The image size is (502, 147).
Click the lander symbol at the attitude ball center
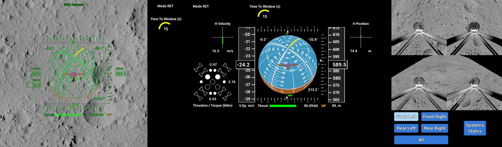pos(288,65)
